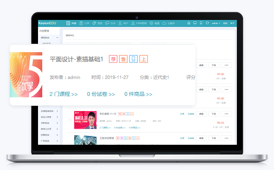Click the desktop monitor preview icon
Viewport: 274px width, 170px height.
click(195, 23)
